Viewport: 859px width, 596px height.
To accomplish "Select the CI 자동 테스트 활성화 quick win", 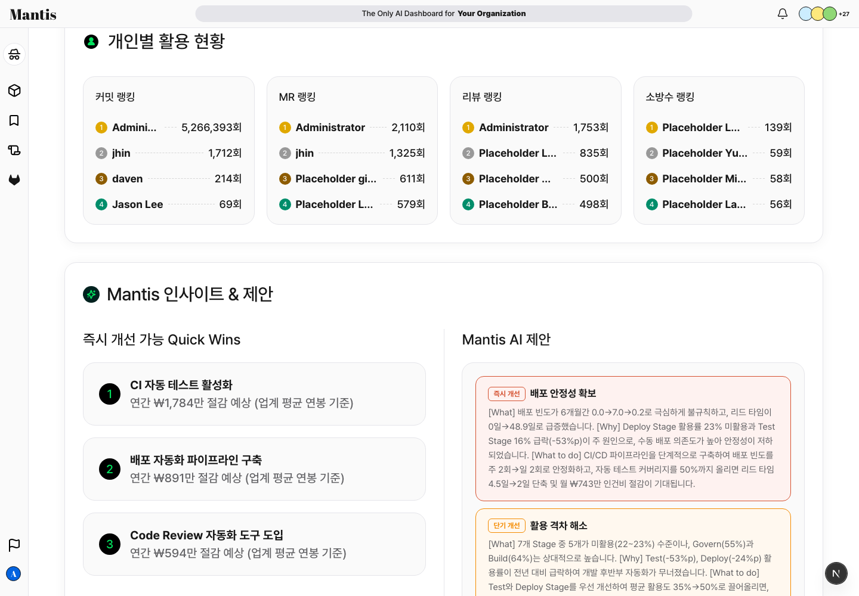I will (254, 394).
